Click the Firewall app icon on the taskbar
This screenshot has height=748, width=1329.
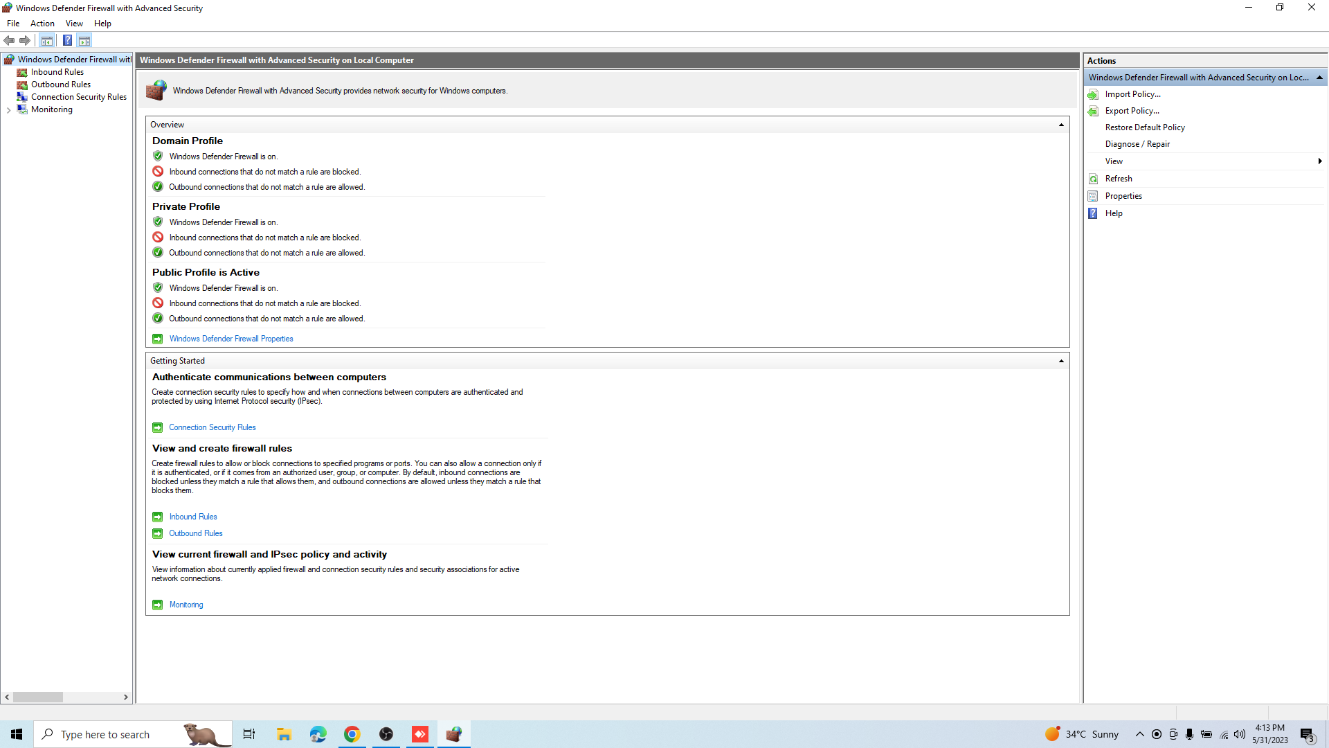[454, 734]
